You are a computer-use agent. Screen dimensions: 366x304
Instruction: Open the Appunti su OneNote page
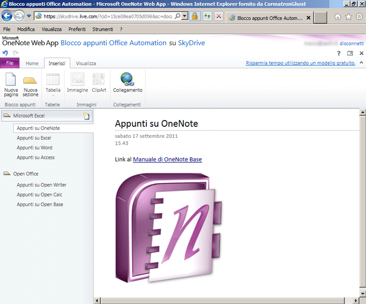pyautogui.click(x=53, y=128)
